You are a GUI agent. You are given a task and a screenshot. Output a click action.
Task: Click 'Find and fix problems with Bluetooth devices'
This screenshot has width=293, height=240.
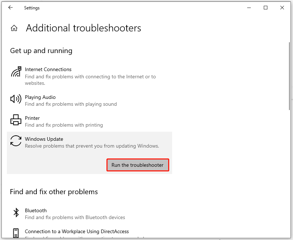pos(75,217)
